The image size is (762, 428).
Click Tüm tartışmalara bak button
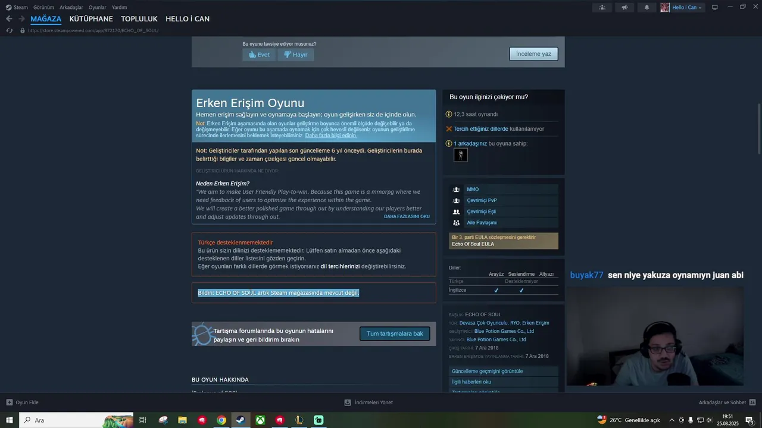click(395, 333)
